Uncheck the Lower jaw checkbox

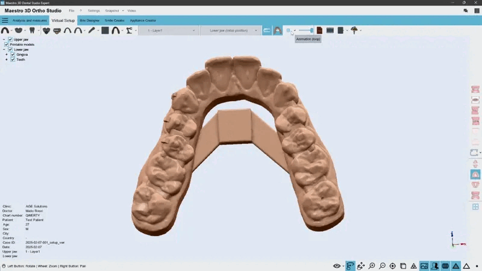pos(10,49)
